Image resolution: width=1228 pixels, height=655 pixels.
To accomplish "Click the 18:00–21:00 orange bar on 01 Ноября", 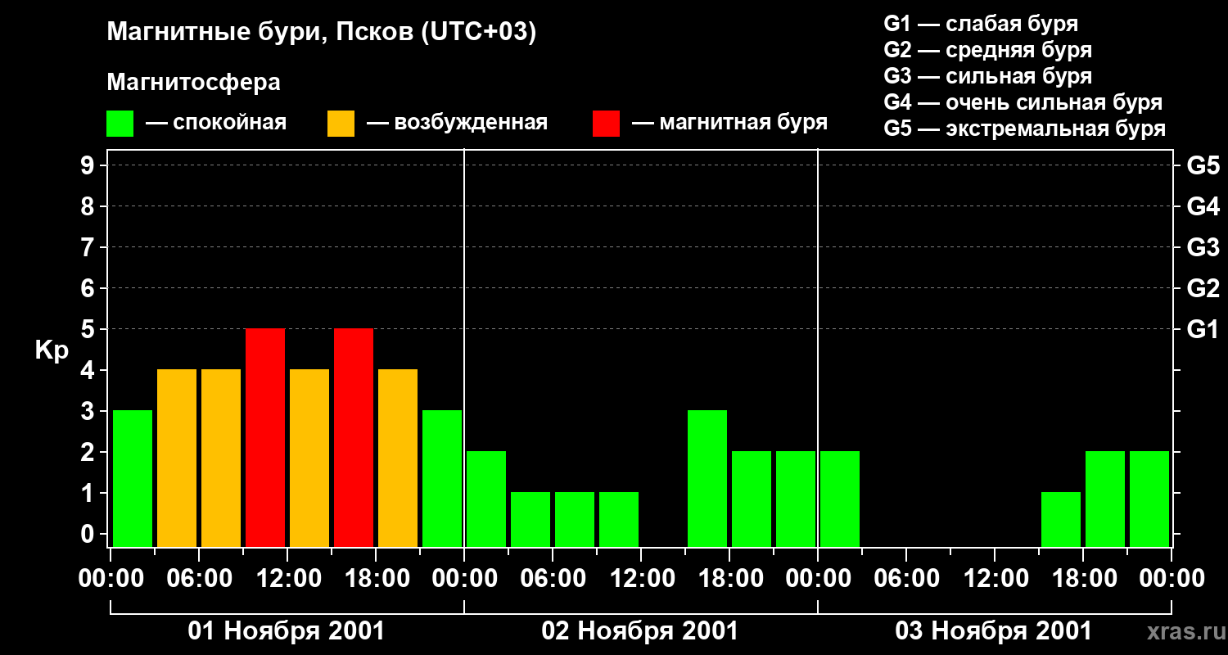I will point(398,458).
